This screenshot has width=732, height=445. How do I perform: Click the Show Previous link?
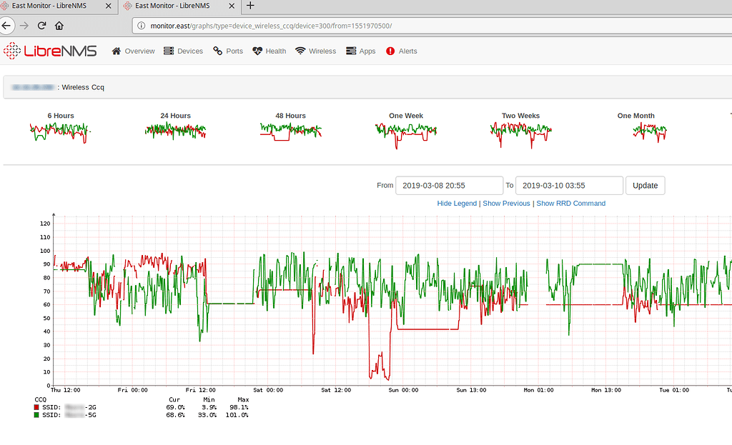506,203
